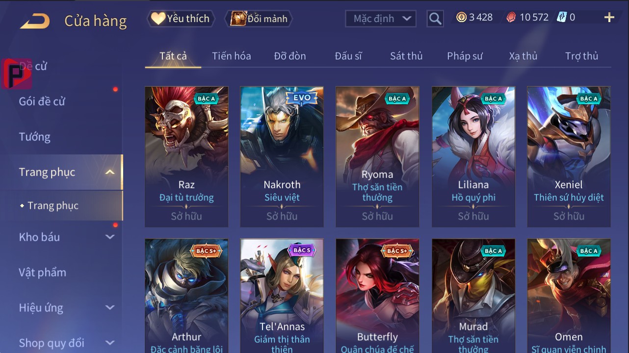This screenshot has width=629, height=353.
Task: Switch to the Sát thủ tab
Action: point(406,56)
